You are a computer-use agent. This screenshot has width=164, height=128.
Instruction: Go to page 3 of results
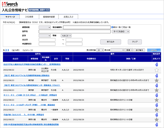point(8,50)
